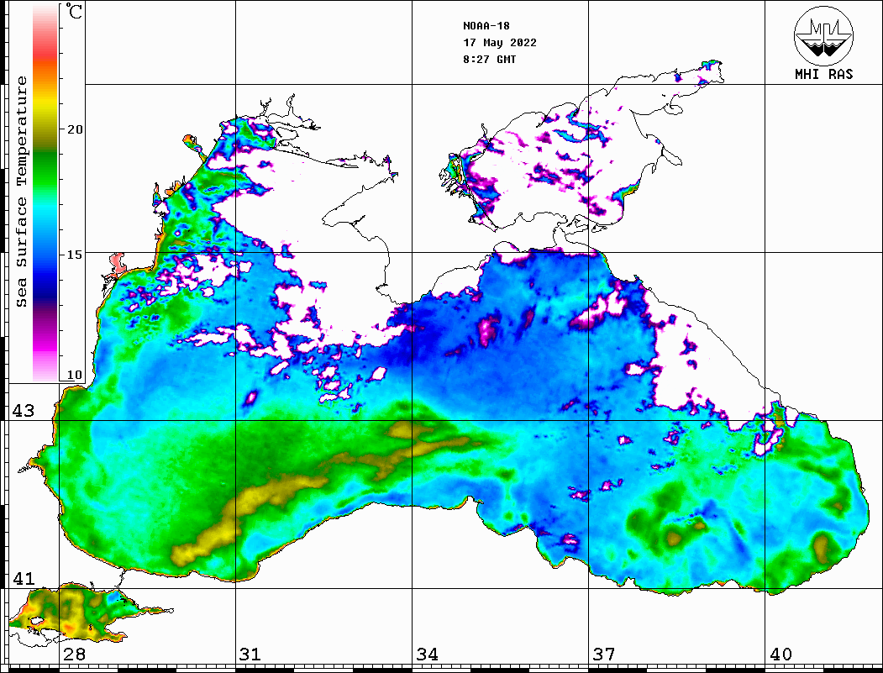Click the '17 May 2022' date text
This screenshot has width=883, height=673.
[500, 43]
